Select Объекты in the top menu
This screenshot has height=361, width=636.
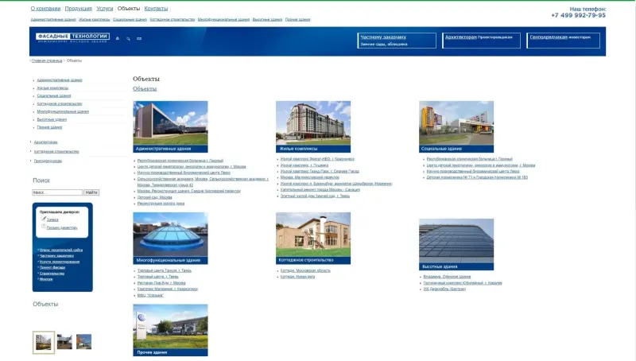coord(129,9)
